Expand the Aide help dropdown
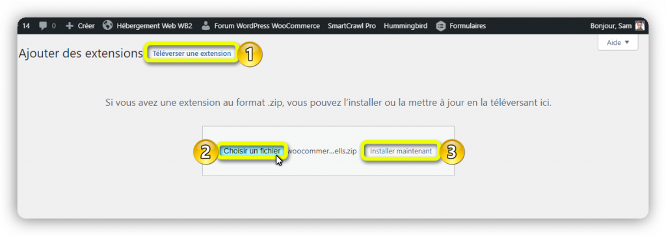 (x=618, y=42)
